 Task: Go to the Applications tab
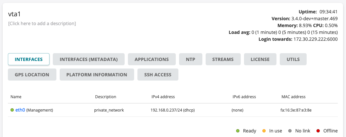[x=152, y=59]
